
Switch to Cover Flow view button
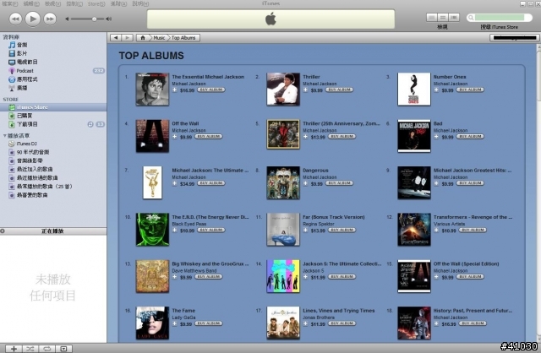(x=454, y=17)
